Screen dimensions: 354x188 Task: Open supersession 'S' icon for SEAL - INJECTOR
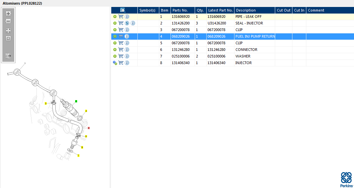127,23
